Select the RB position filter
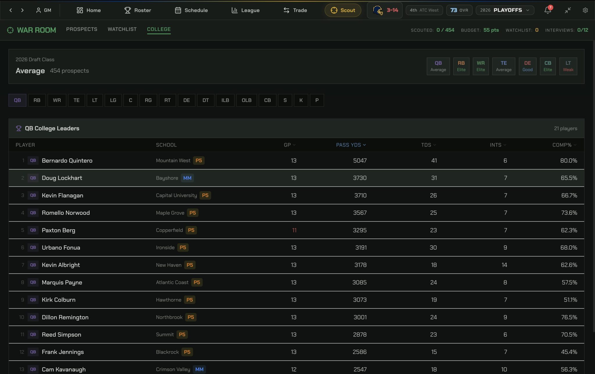This screenshot has width=595, height=374. pyautogui.click(x=37, y=100)
